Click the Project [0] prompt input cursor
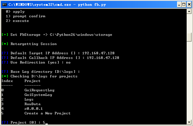Image resolution: width=193 pixels, height=126 pixels. (x=47, y=123)
